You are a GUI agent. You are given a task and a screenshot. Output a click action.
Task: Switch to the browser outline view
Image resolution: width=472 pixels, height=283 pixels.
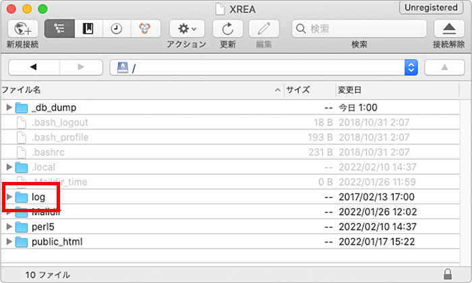point(59,28)
